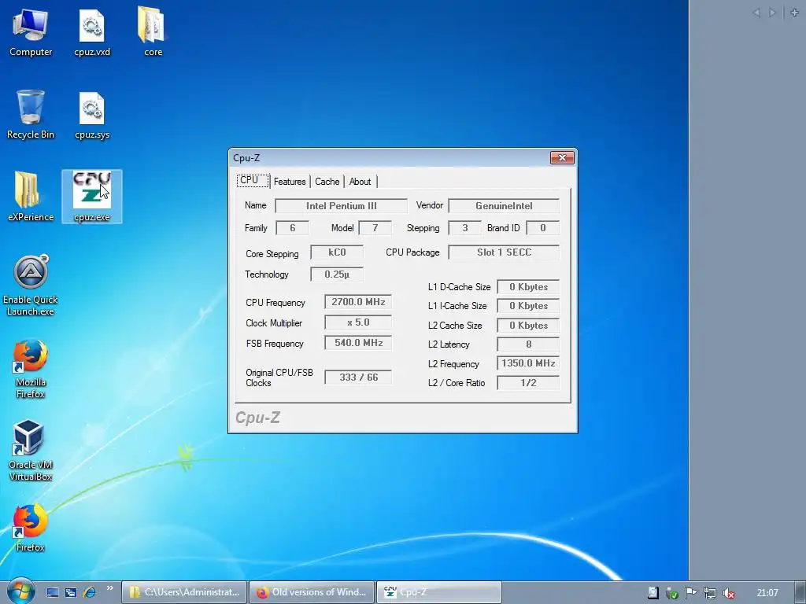Image resolution: width=806 pixels, height=604 pixels.
Task: Open the Windows Start orb
Action: point(20,591)
